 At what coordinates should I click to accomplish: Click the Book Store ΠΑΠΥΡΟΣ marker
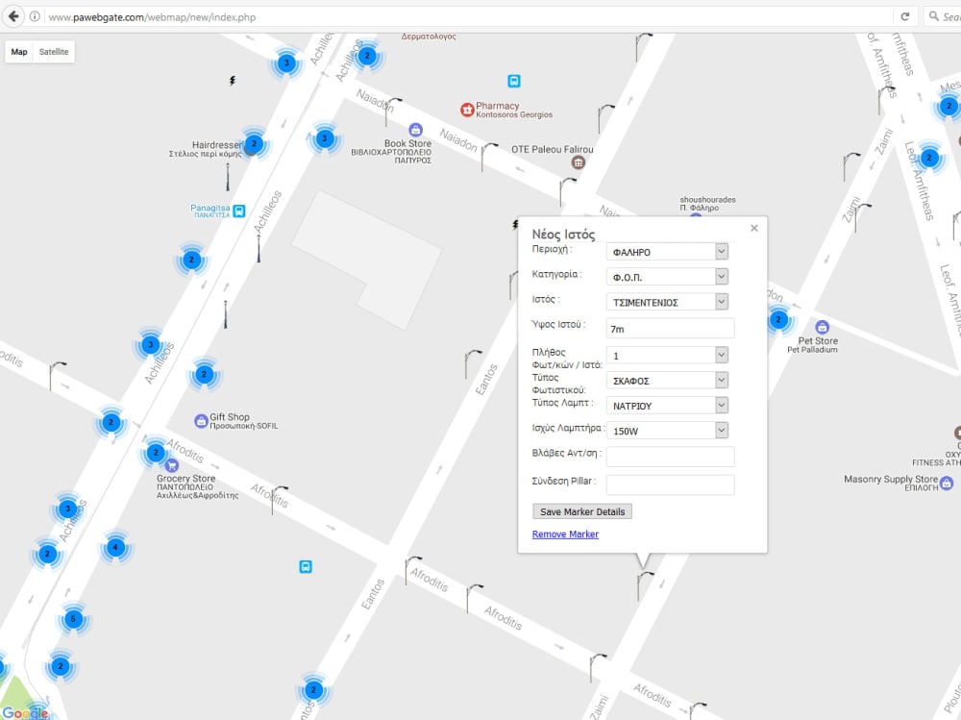[414, 129]
